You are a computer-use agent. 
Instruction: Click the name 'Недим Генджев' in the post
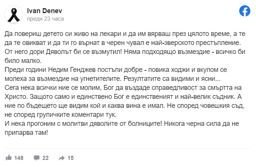[x=72, y=70]
